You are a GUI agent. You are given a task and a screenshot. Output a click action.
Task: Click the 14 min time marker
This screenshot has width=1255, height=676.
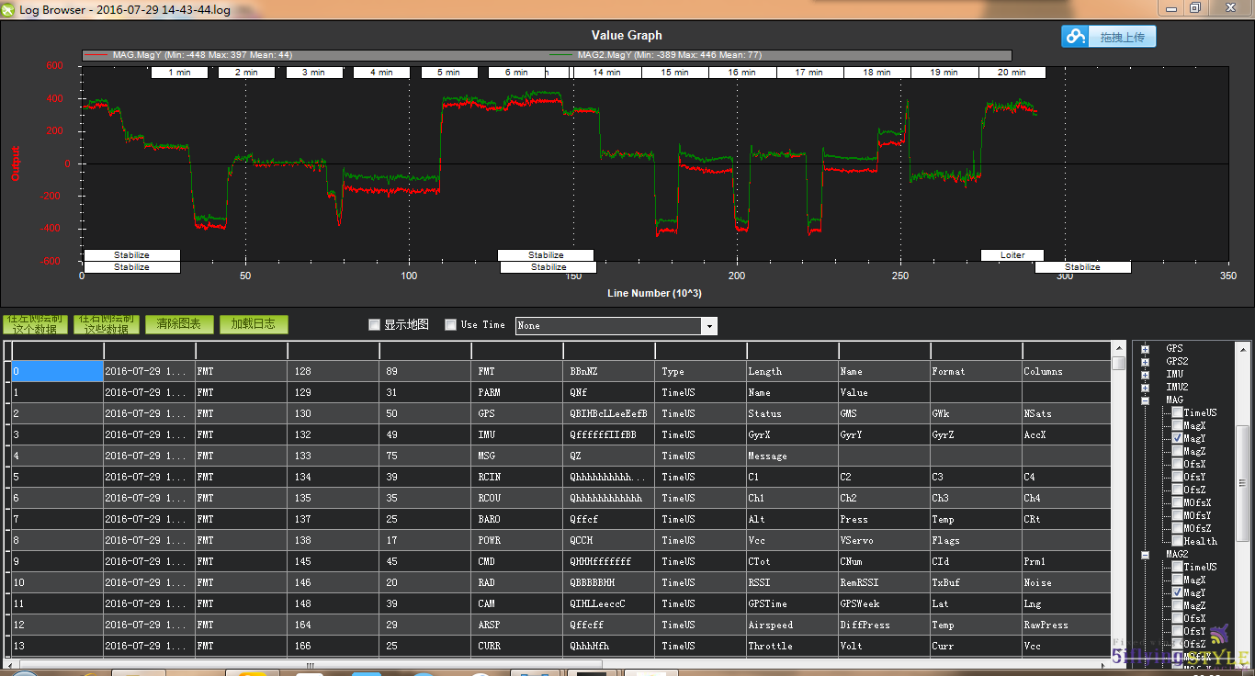(606, 73)
